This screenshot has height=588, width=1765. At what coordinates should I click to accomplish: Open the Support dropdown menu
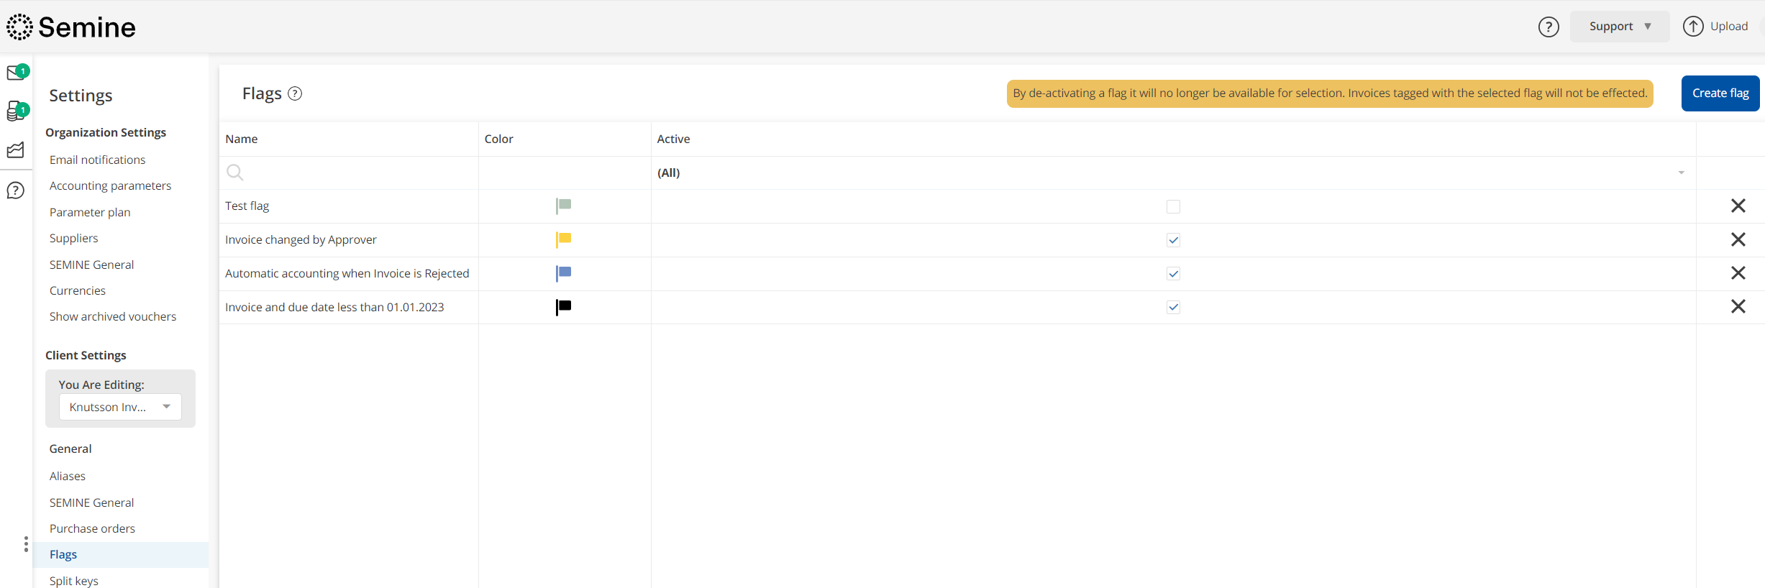(x=1619, y=27)
